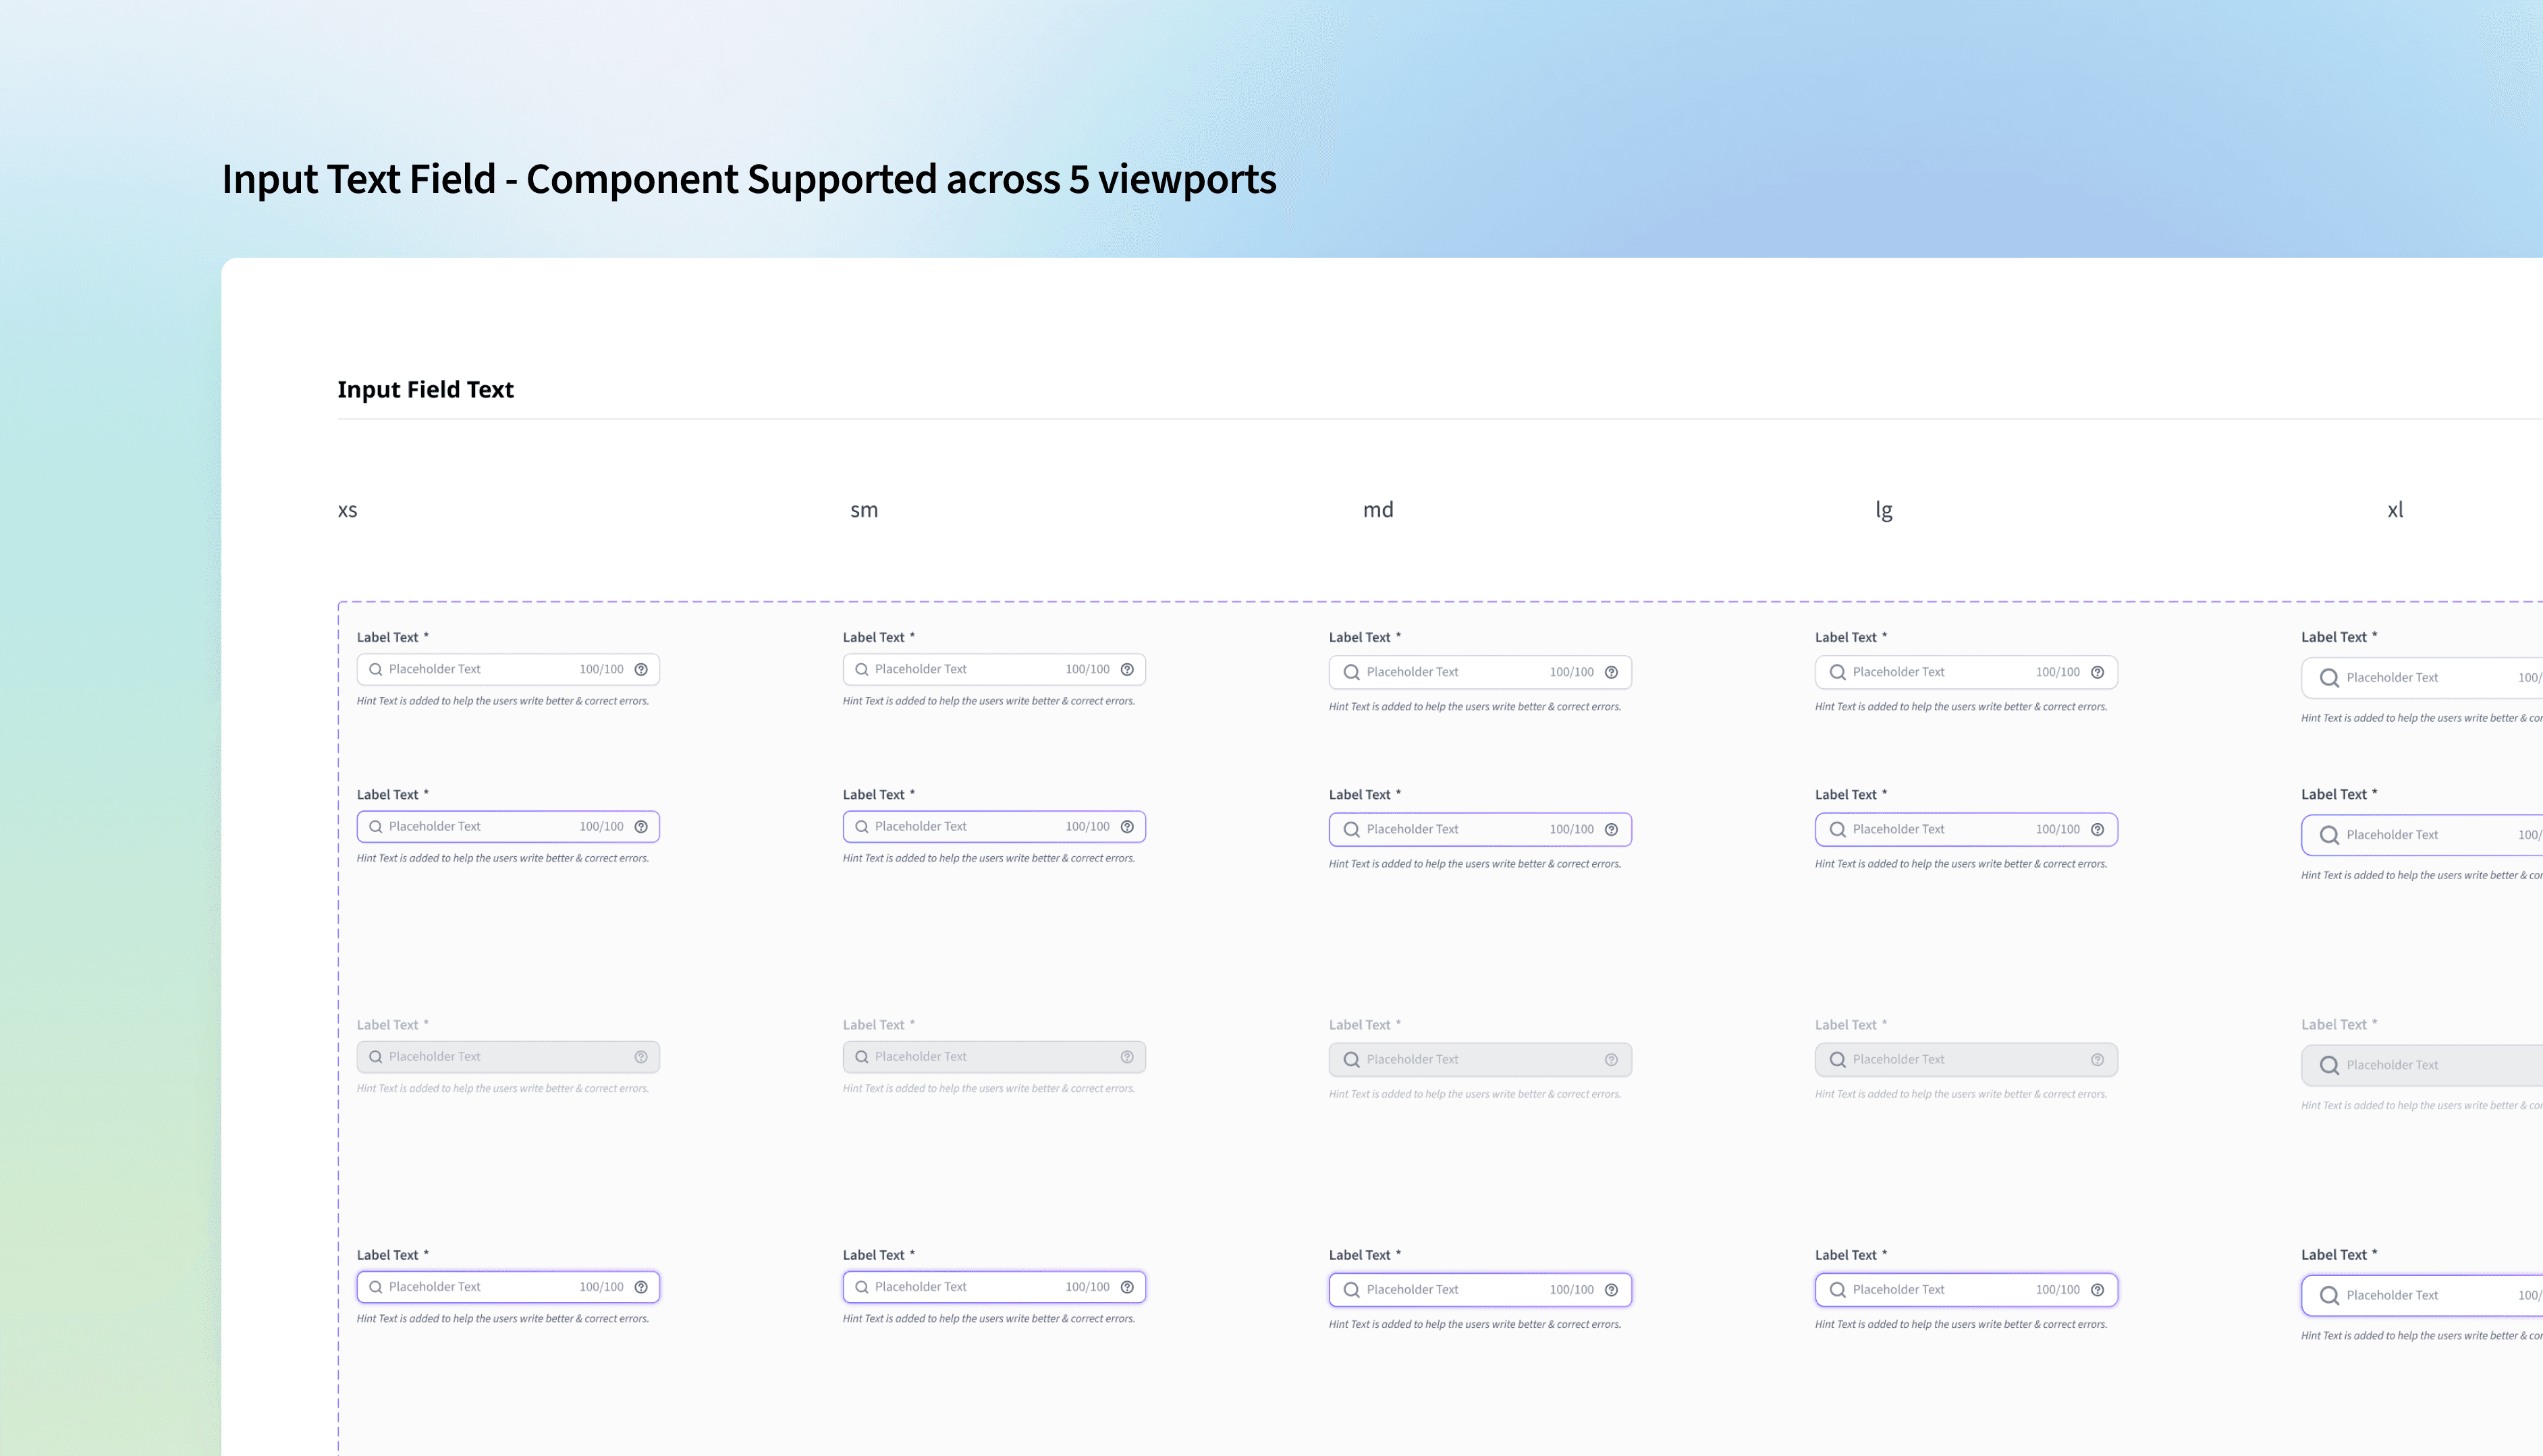
Task: Focus the Placeholder Text input in md top row
Action: [1480, 672]
